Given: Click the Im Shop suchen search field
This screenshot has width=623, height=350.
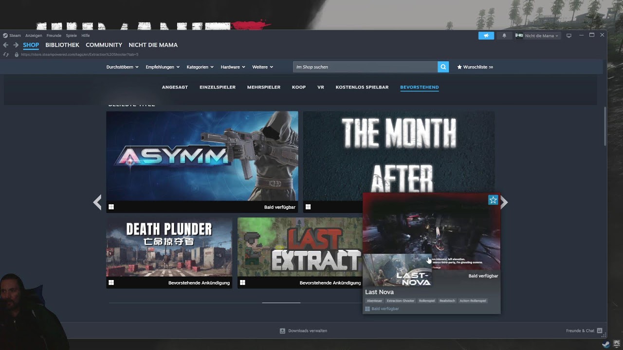Looking at the screenshot, I should 365,67.
